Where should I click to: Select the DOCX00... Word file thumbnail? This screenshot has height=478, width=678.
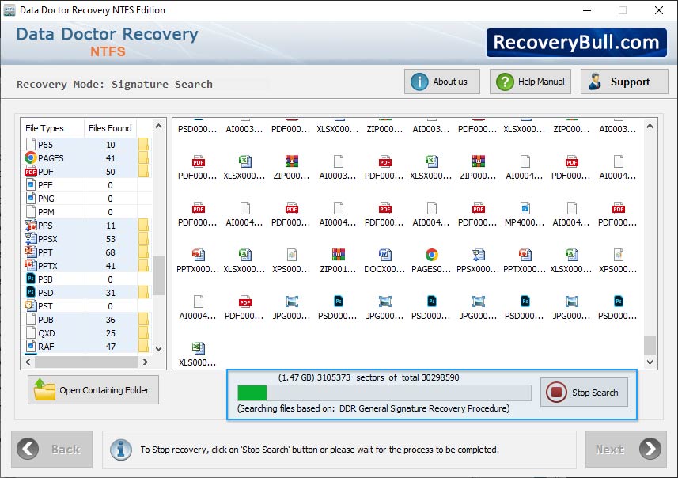(384, 261)
